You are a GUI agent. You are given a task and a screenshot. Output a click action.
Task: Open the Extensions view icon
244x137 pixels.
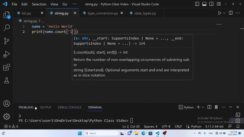(x=6, y=67)
